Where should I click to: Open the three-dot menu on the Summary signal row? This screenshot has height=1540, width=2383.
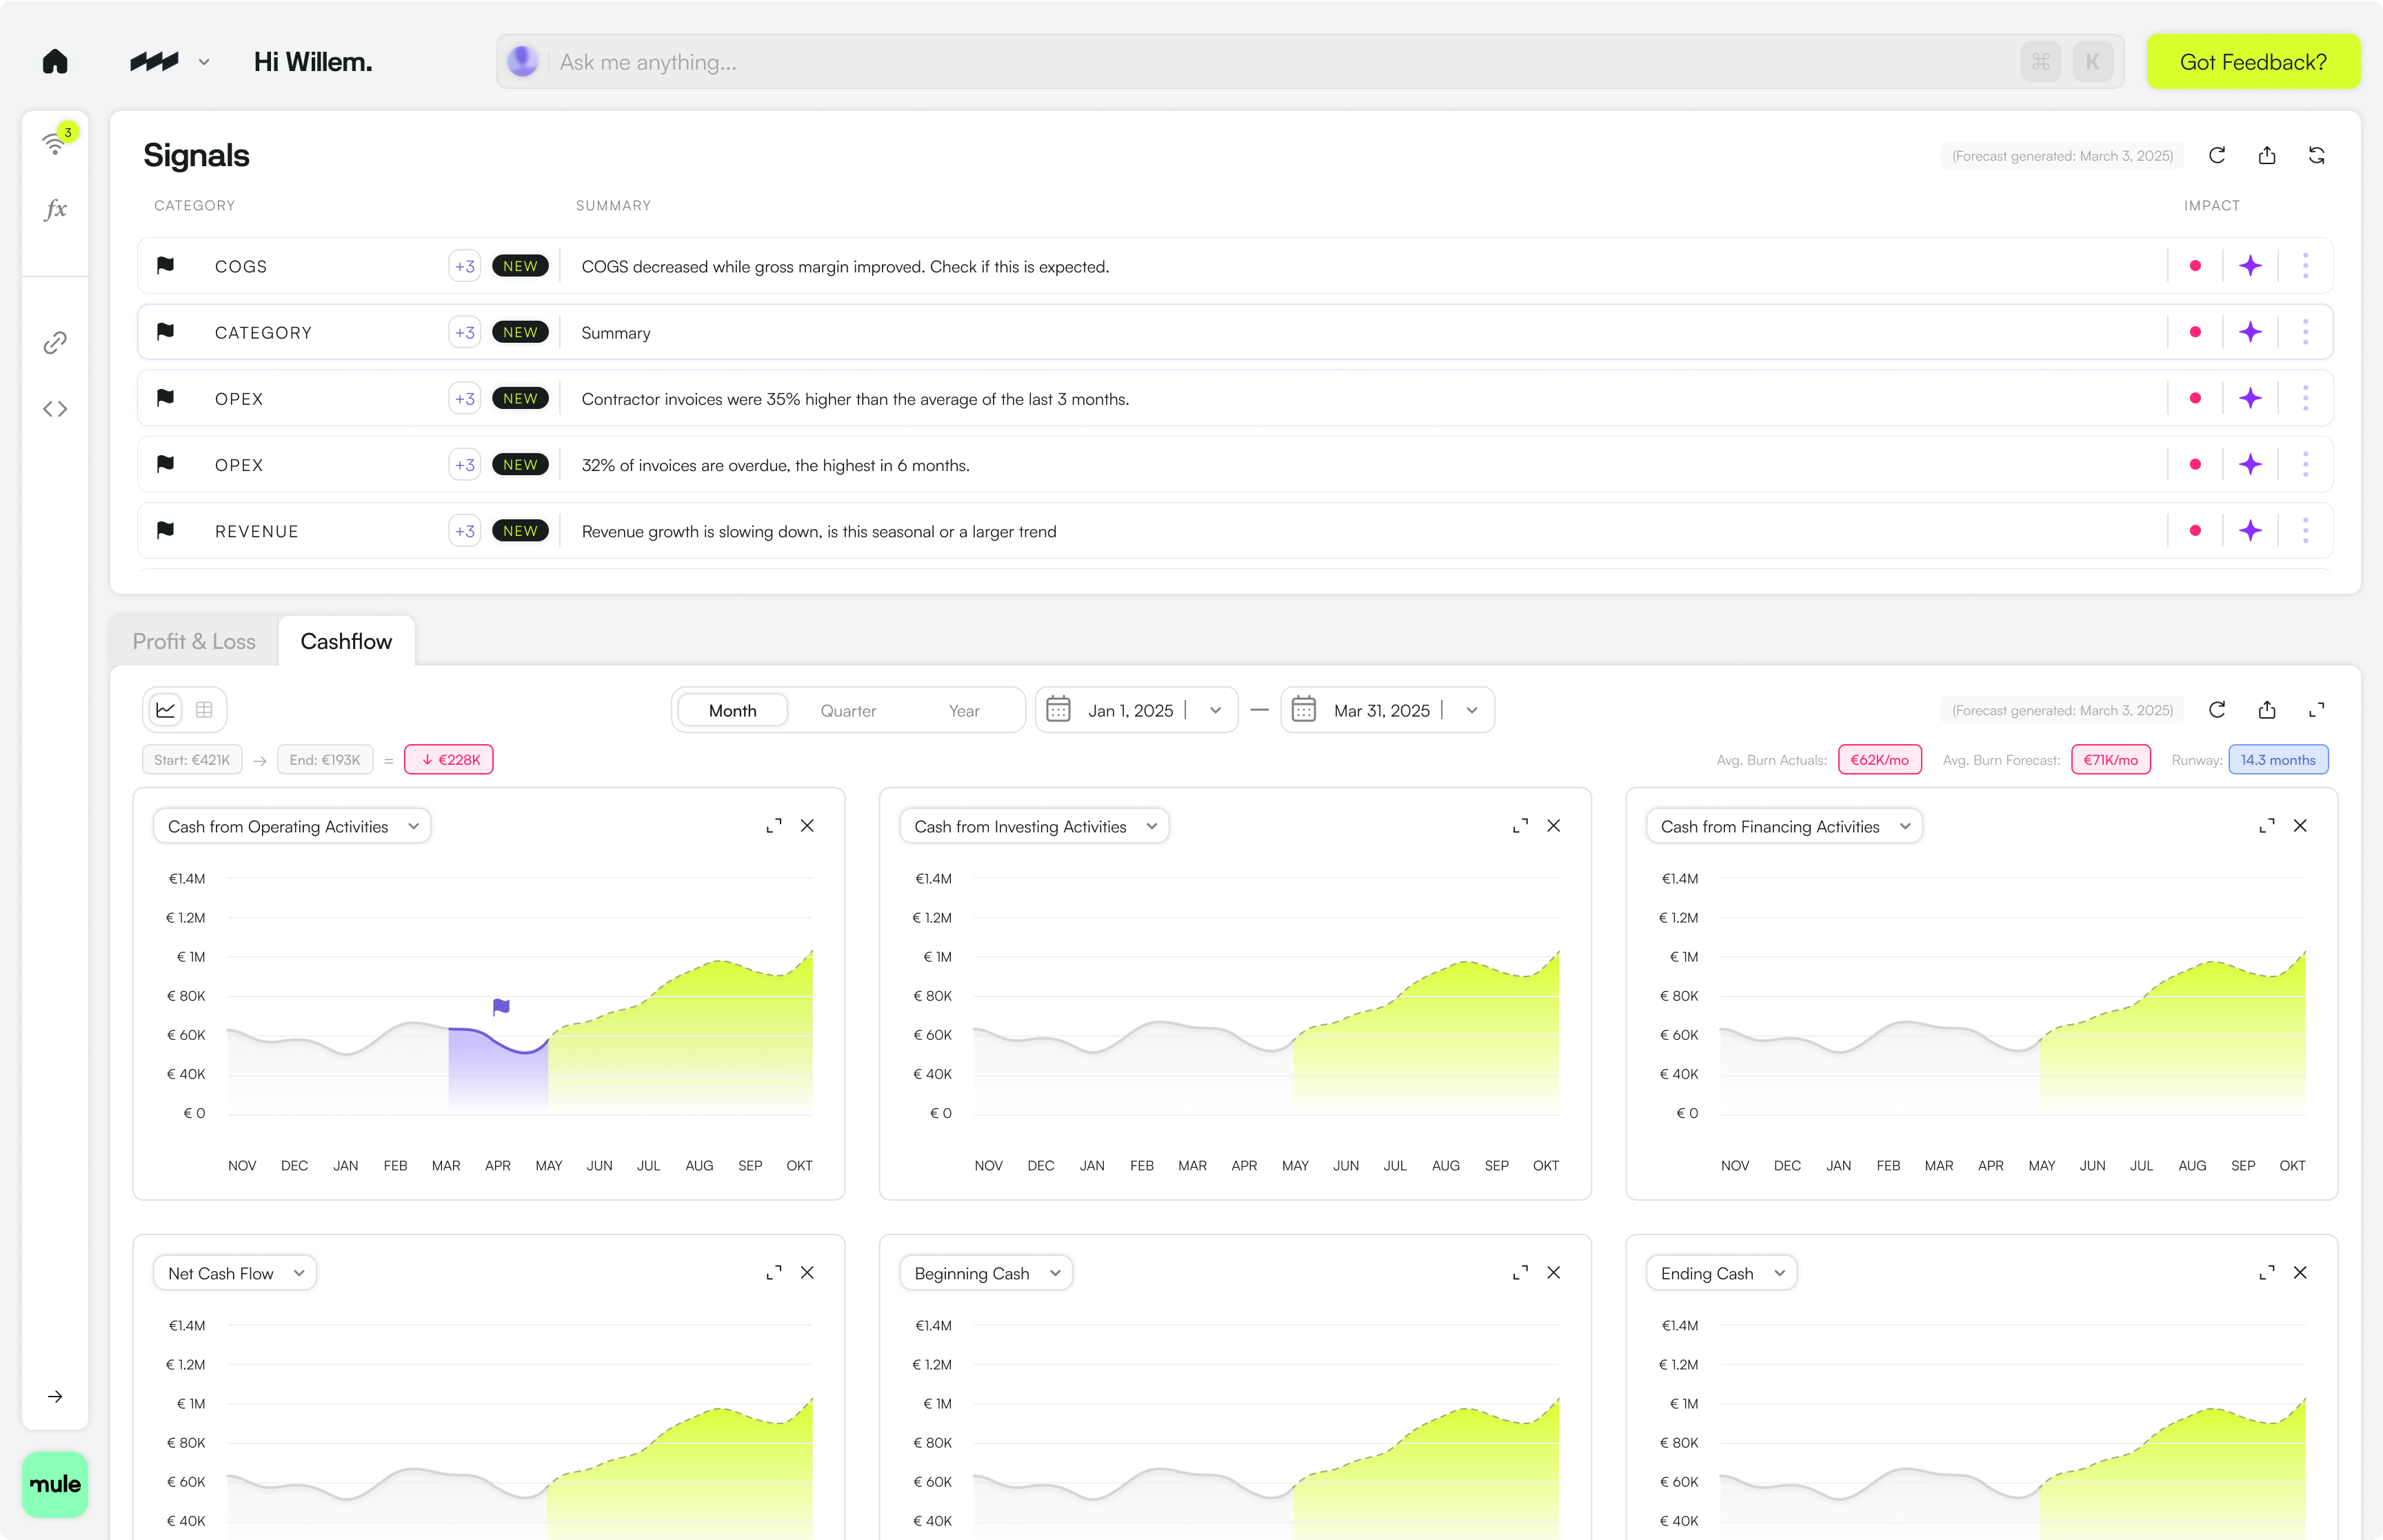pyautogui.click(x=2306, y=332)
